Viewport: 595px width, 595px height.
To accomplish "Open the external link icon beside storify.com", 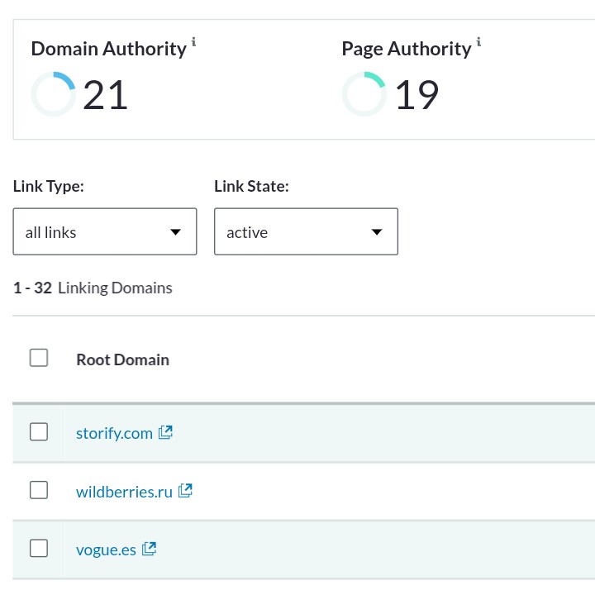I will [x=165, y=432].
